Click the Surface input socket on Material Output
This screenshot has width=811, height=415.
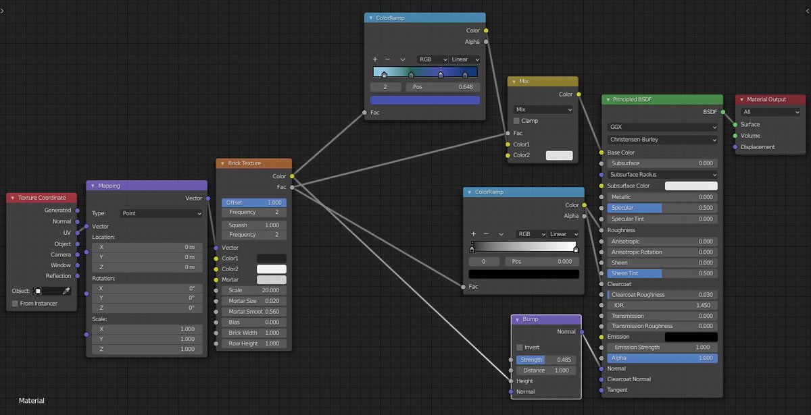click(735, 124)
